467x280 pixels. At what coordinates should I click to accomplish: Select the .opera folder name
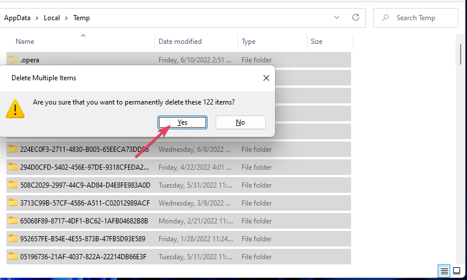pyautogui.click(x=30, y=60)
